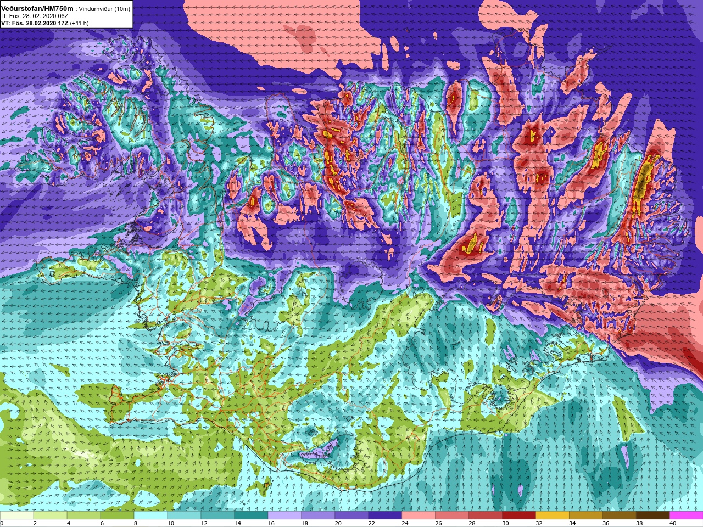Pick the bright yellow 32–34 legend swatch
This screenshot has width=703, height=527.
coord(553,516)
